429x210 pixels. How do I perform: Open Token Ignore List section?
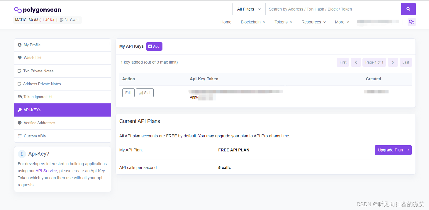click(62, 97)
